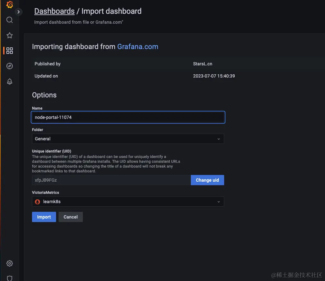
Task: Click the learnk8s datasource icon
Action: coord(37,202)
